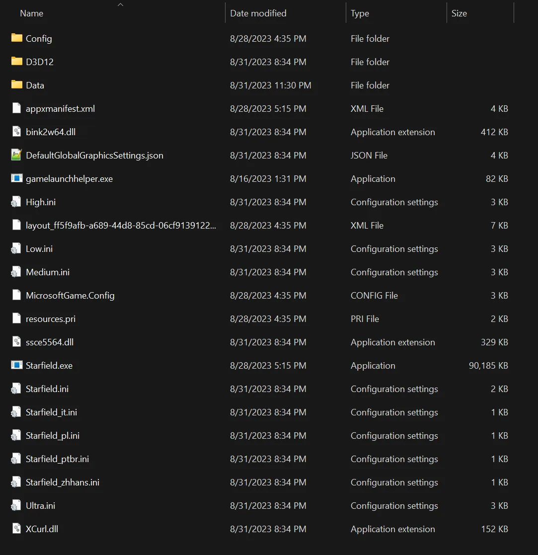Click the Medium.ini file icon
The image size is (538, 555).
click(x=16, y=272)
